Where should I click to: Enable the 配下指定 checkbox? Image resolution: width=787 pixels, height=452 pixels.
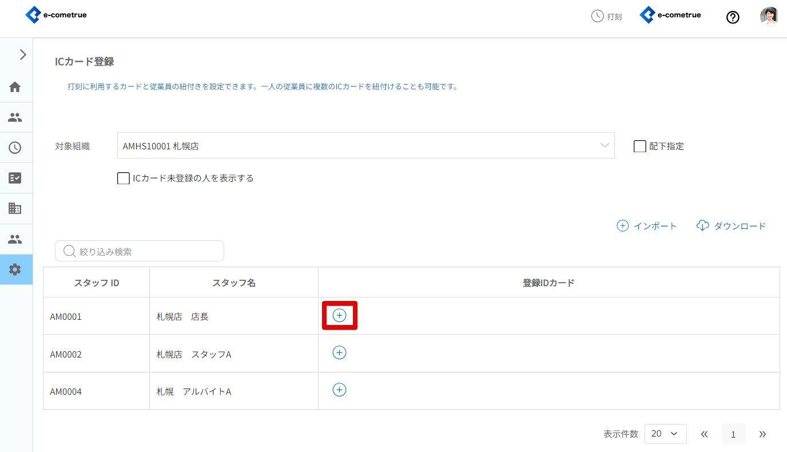[x=639, y=146]
